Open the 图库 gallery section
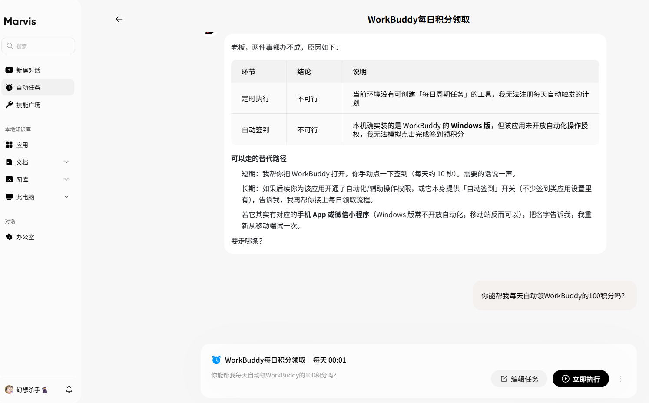 [38, 179]
